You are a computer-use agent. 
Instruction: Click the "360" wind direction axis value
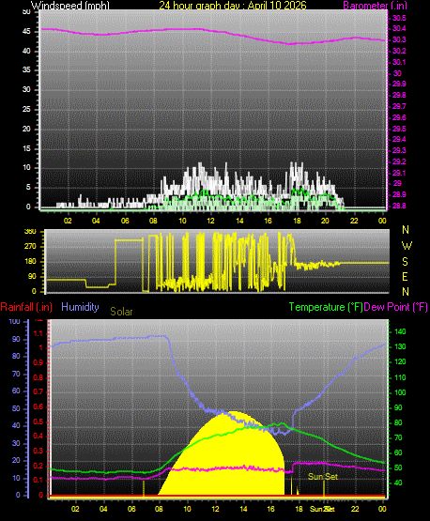[x=30, y=232]
